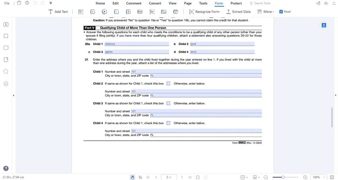Check Child 2 same address box
338x180 pixels.
click(168, 83)
